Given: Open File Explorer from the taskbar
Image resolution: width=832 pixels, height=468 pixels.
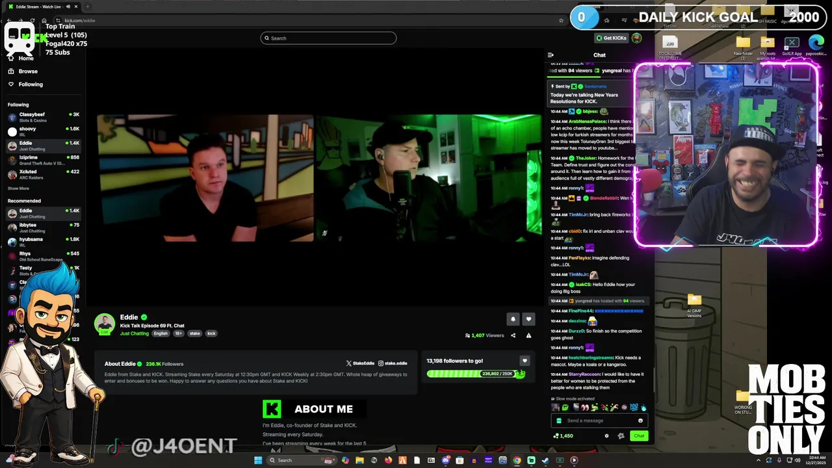Looking at the screenshot, I should (359, 460).
